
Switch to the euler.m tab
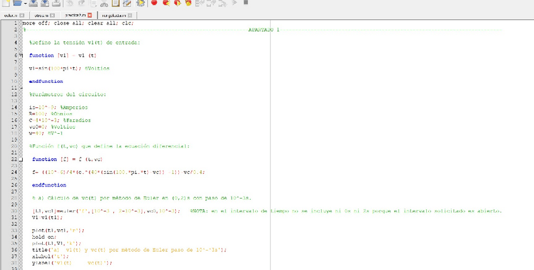pyautogui.click(x=10, y=14)
